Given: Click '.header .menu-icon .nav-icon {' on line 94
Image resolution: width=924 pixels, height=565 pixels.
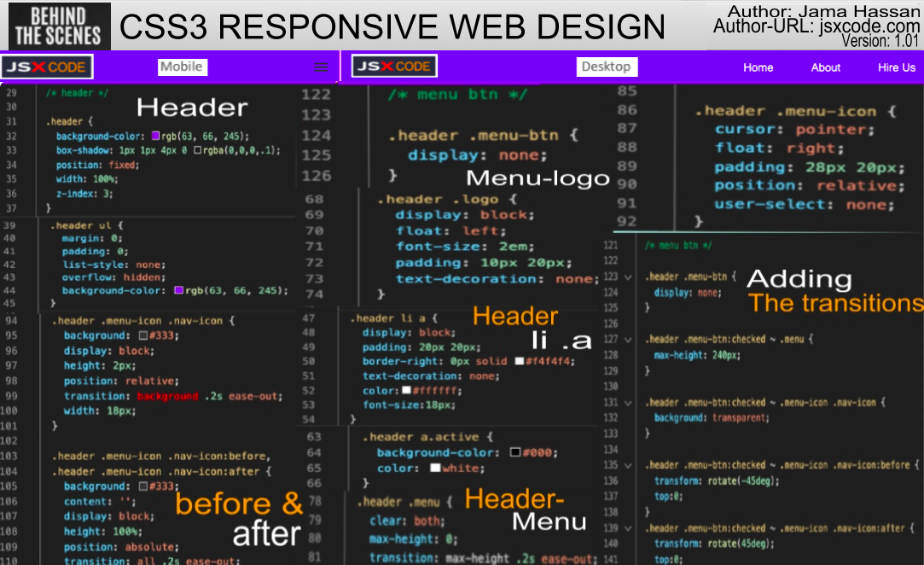Looking at the screenshot, I should 143,321.
